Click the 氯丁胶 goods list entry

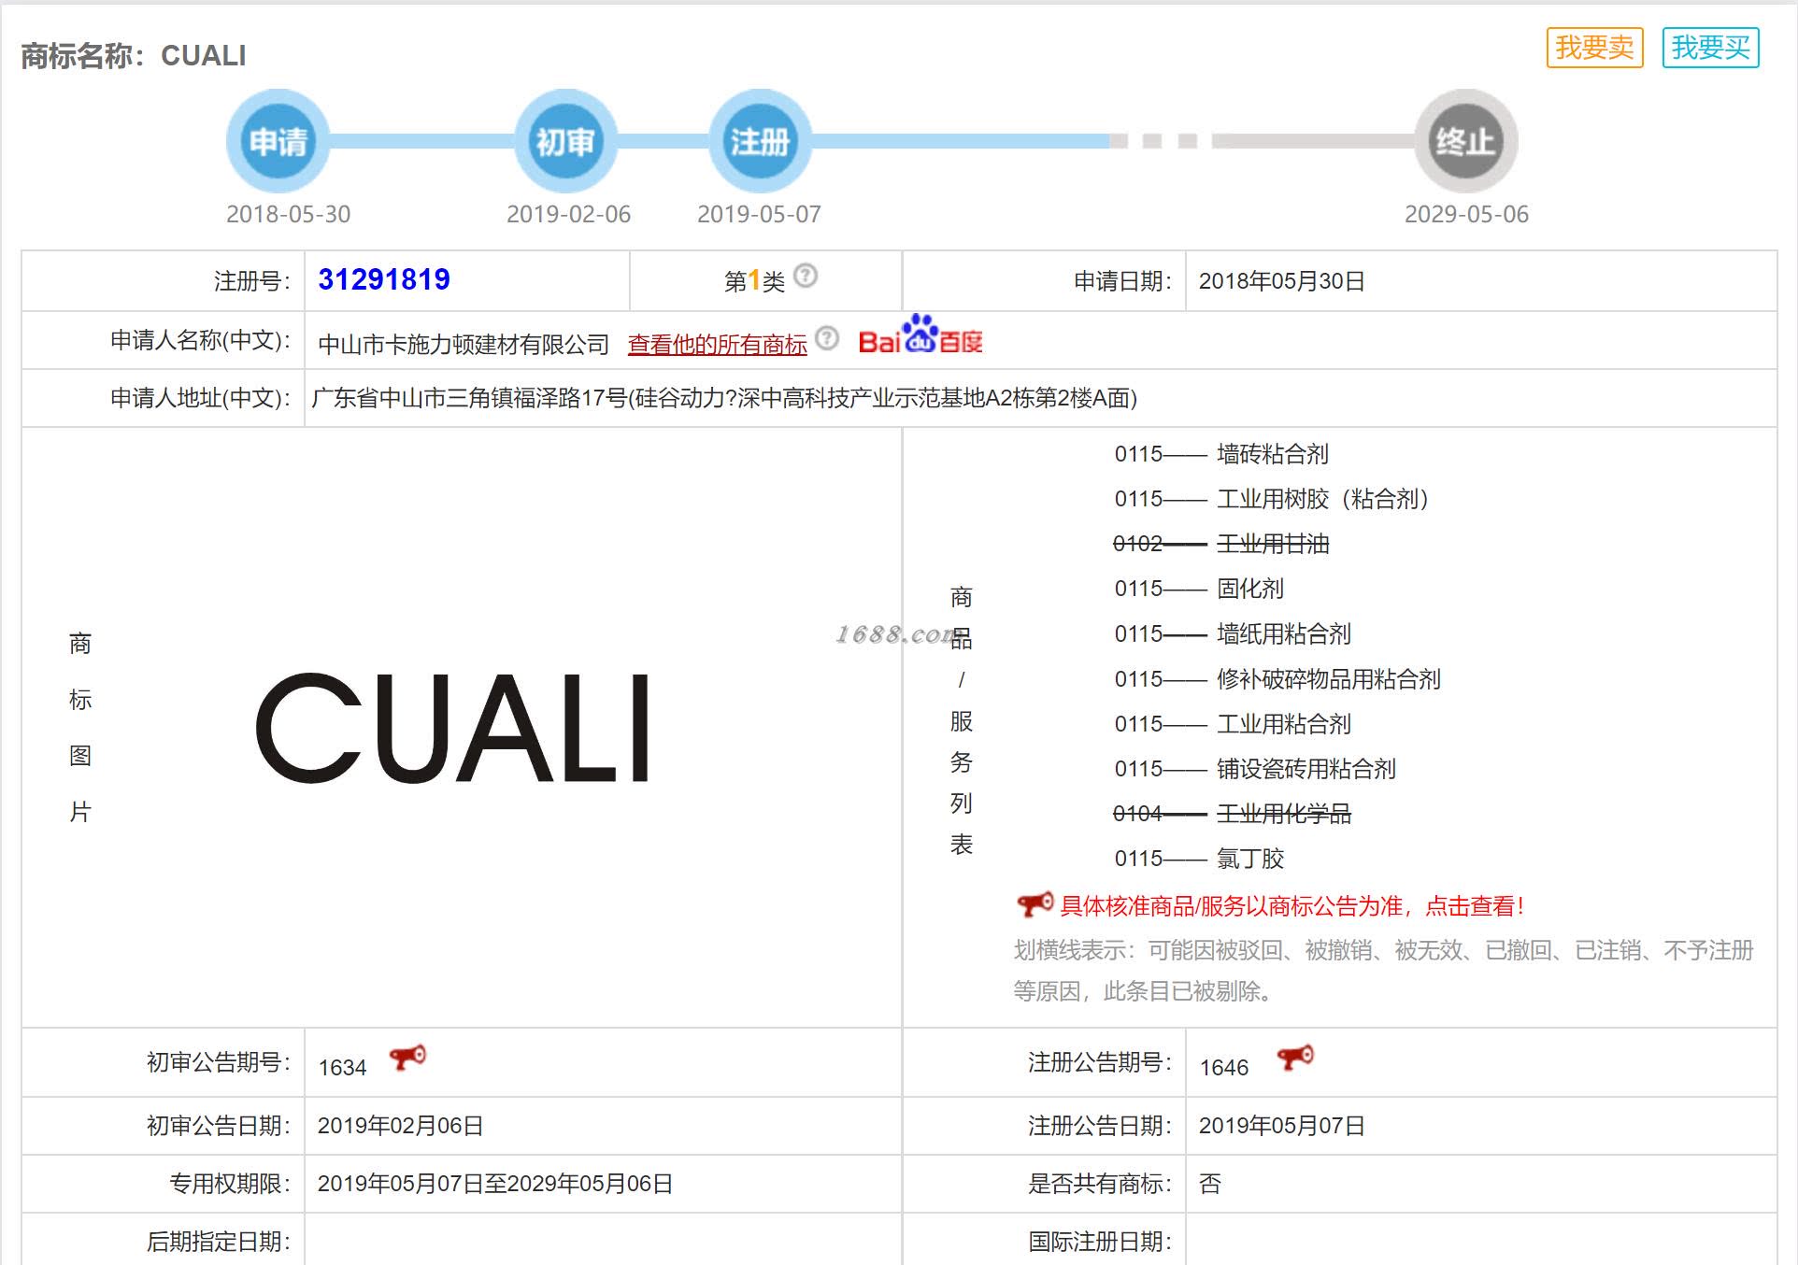point(1250,859)
